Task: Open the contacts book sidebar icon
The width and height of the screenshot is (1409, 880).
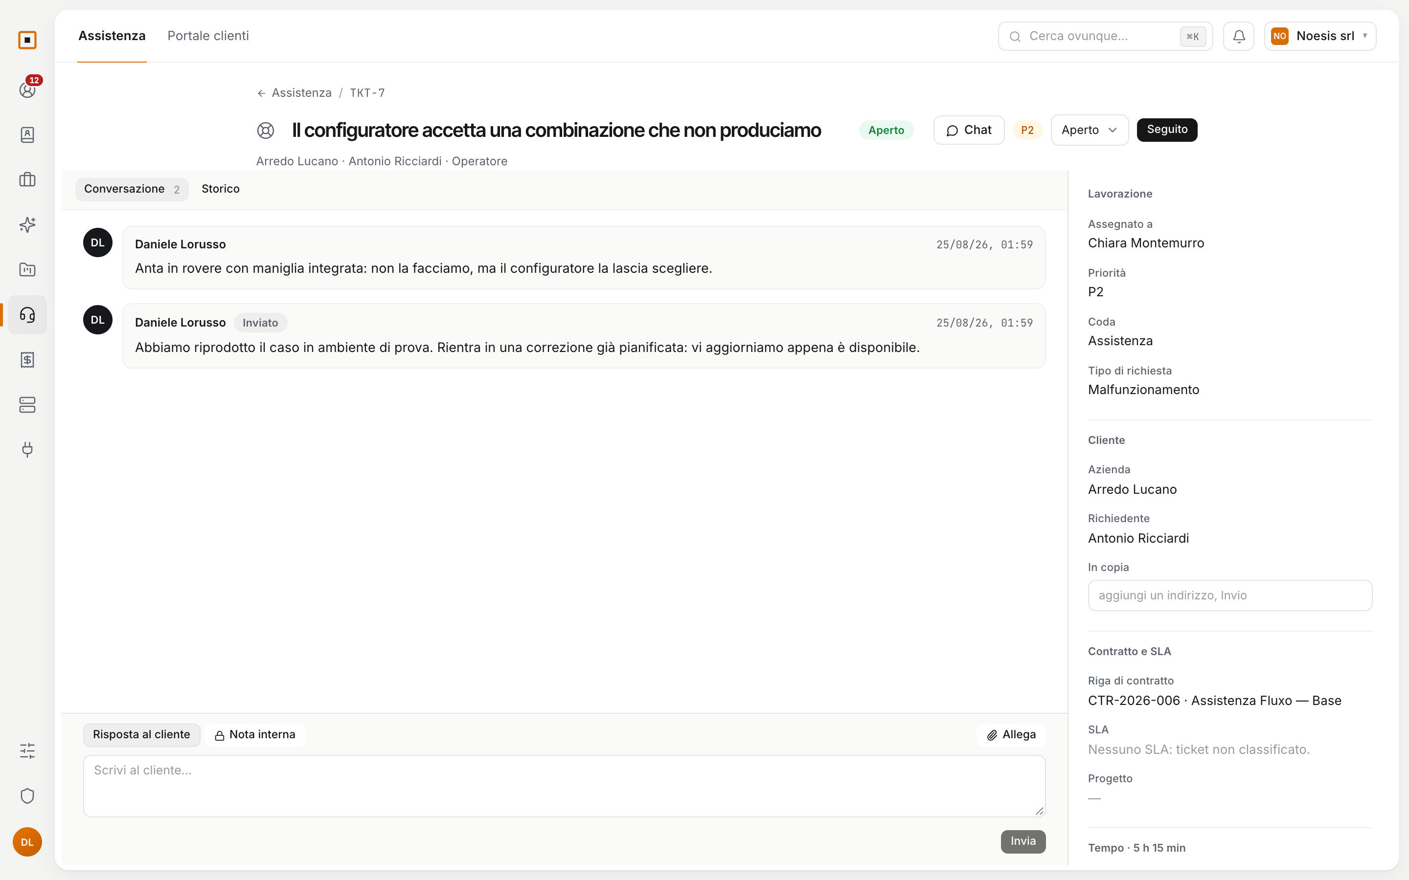Action: 27,134
